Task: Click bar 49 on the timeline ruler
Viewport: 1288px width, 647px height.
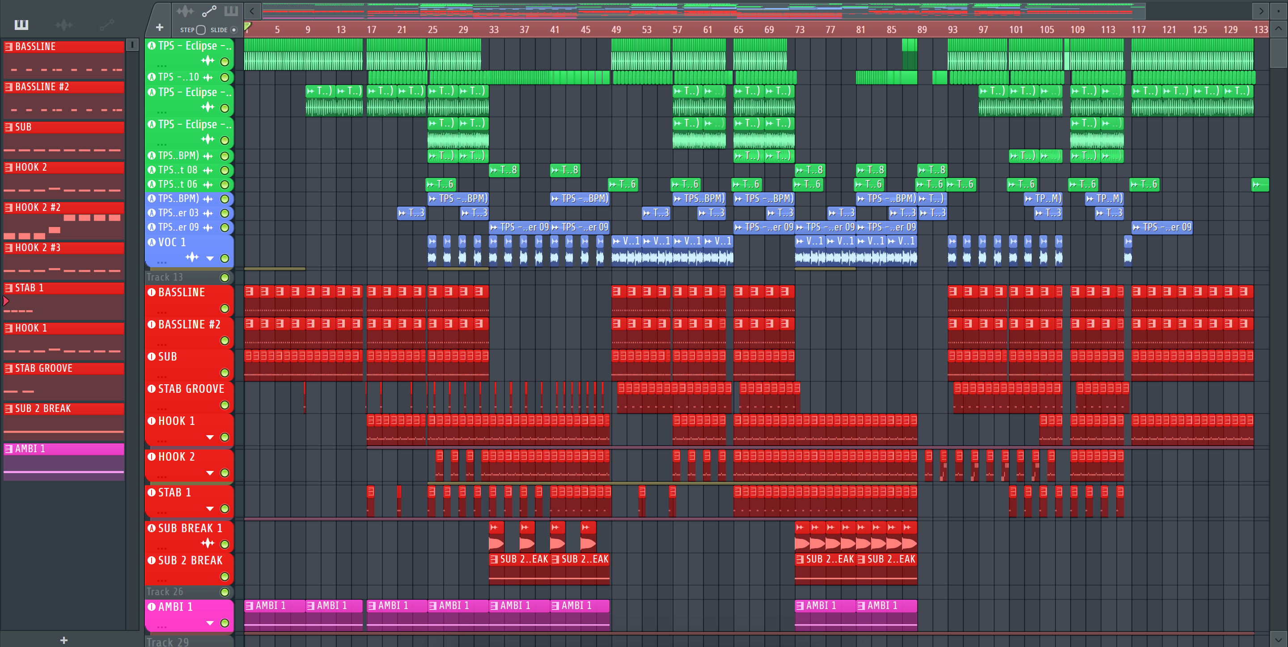Action: pyautogui.click(x=616, y=29)
